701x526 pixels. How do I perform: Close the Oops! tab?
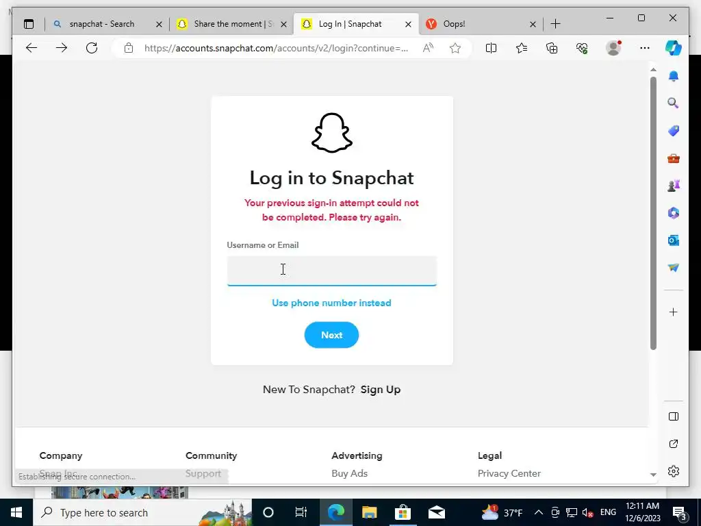tap(533, 24)
